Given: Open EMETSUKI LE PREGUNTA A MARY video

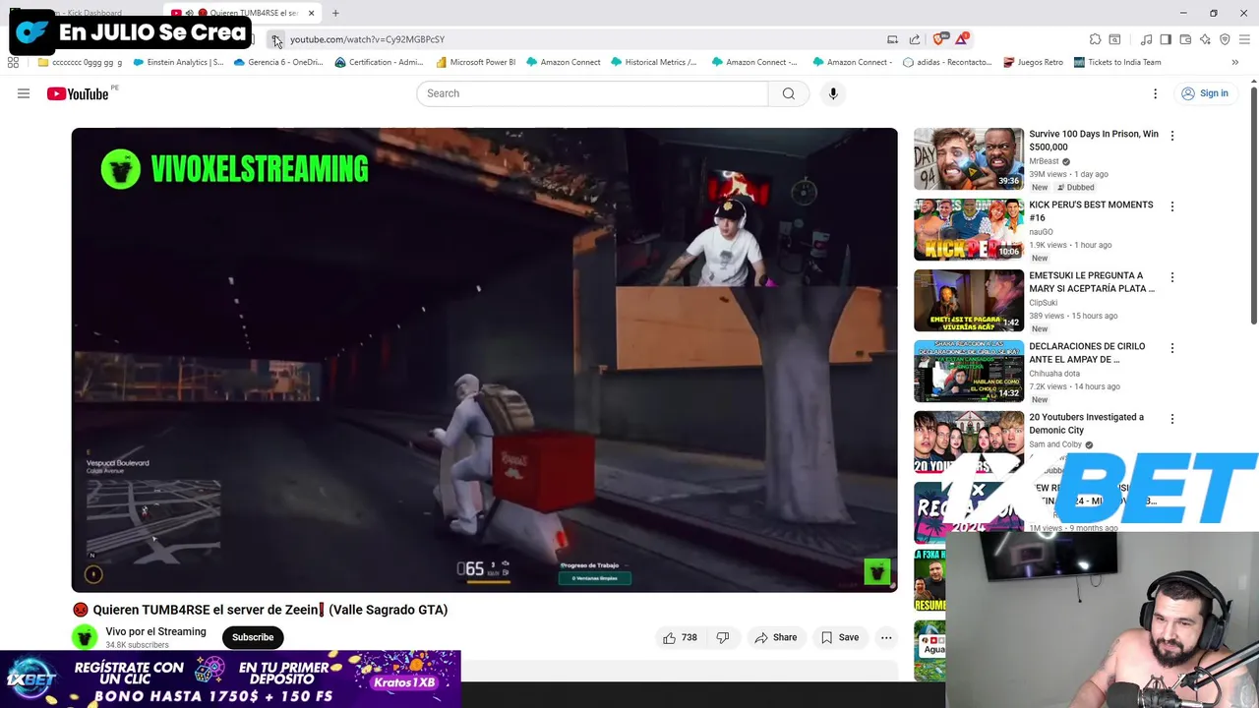Looking at the screenshot, I should 969,301.
